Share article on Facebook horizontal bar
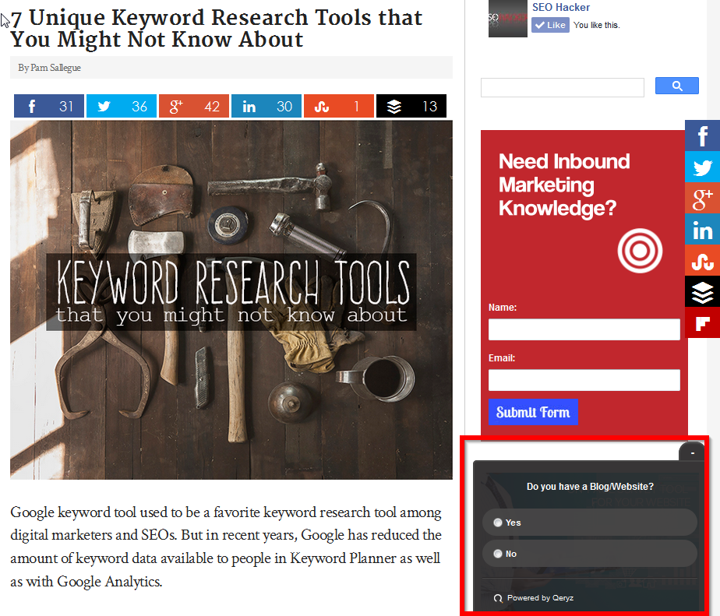 (x=48, y=107)
